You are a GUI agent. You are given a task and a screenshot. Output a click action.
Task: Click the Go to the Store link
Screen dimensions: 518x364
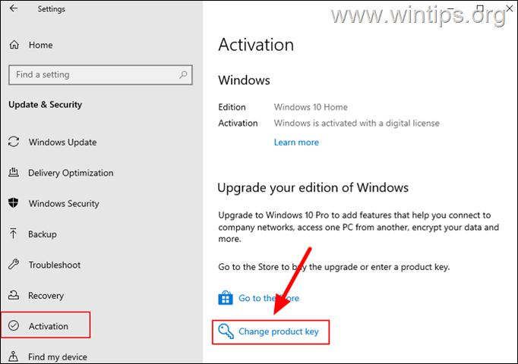(x=269, y=298)
